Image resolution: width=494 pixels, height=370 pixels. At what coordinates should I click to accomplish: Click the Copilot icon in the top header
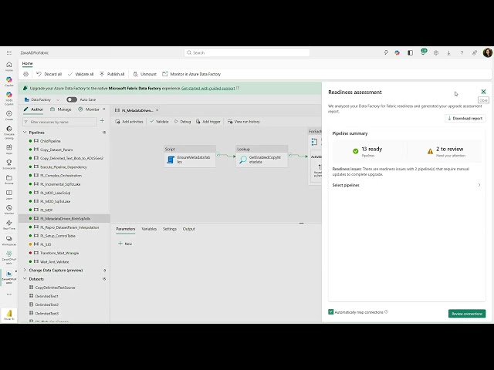[397, 53]
